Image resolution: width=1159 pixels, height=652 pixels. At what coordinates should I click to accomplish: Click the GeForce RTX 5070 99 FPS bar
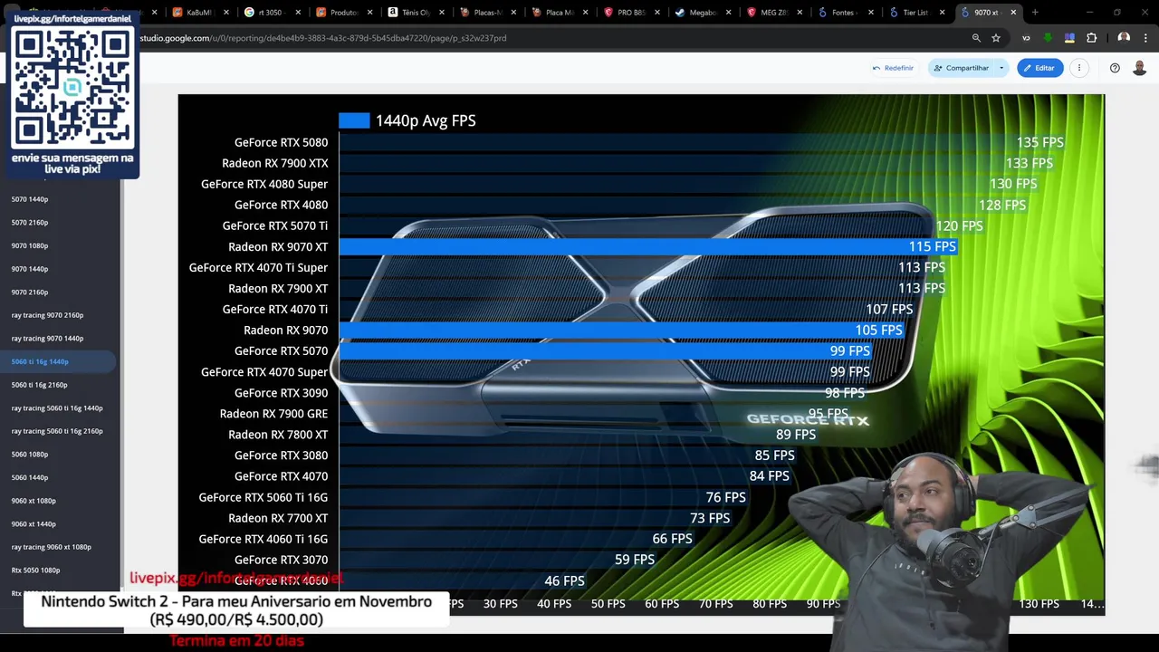pos(605,350)
